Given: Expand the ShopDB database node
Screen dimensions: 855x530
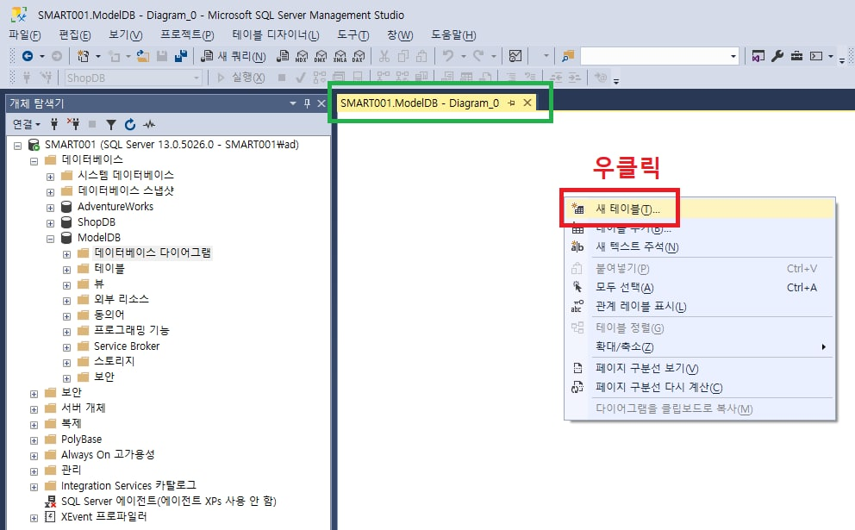Looking at the screenshot, I should click(50, 223).
